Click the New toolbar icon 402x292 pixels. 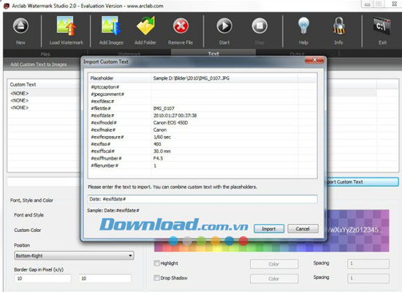point(20,26)
